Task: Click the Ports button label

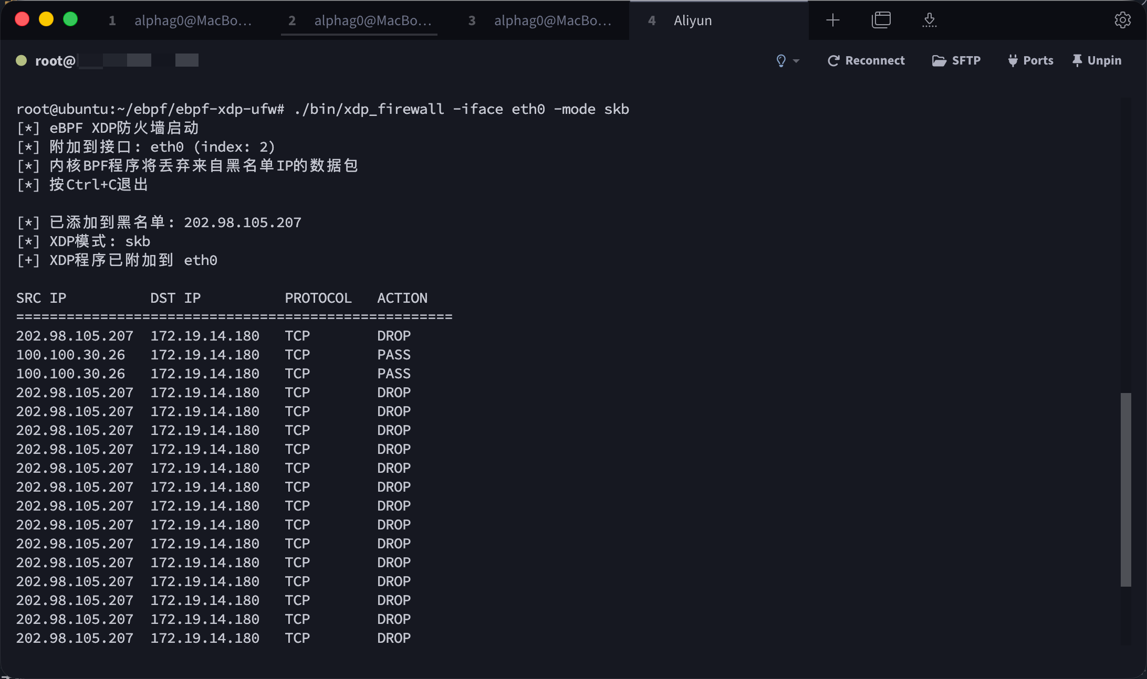Action: (x=1038, y=61)
